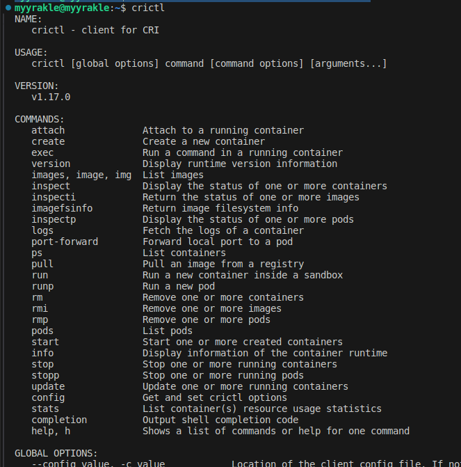The height and width of the screenshot is (467, 461).
Task: Click the 'rmi' command name
Action: coord(40,308)
